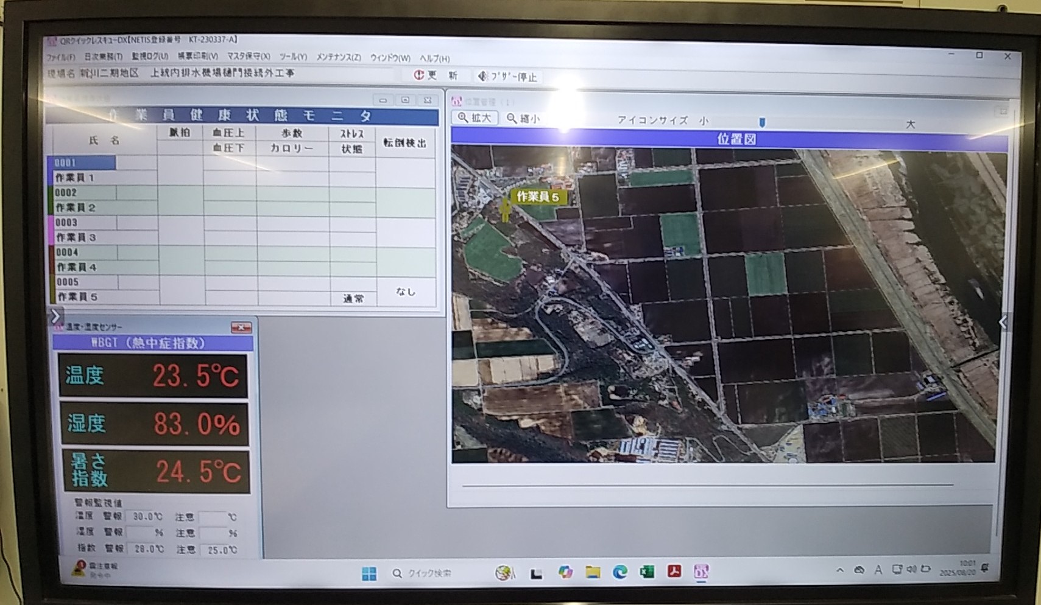This screenshot has width=1041, height=605.
Task: Click the 作業員5 marker on the map
Action: [537, 197]
